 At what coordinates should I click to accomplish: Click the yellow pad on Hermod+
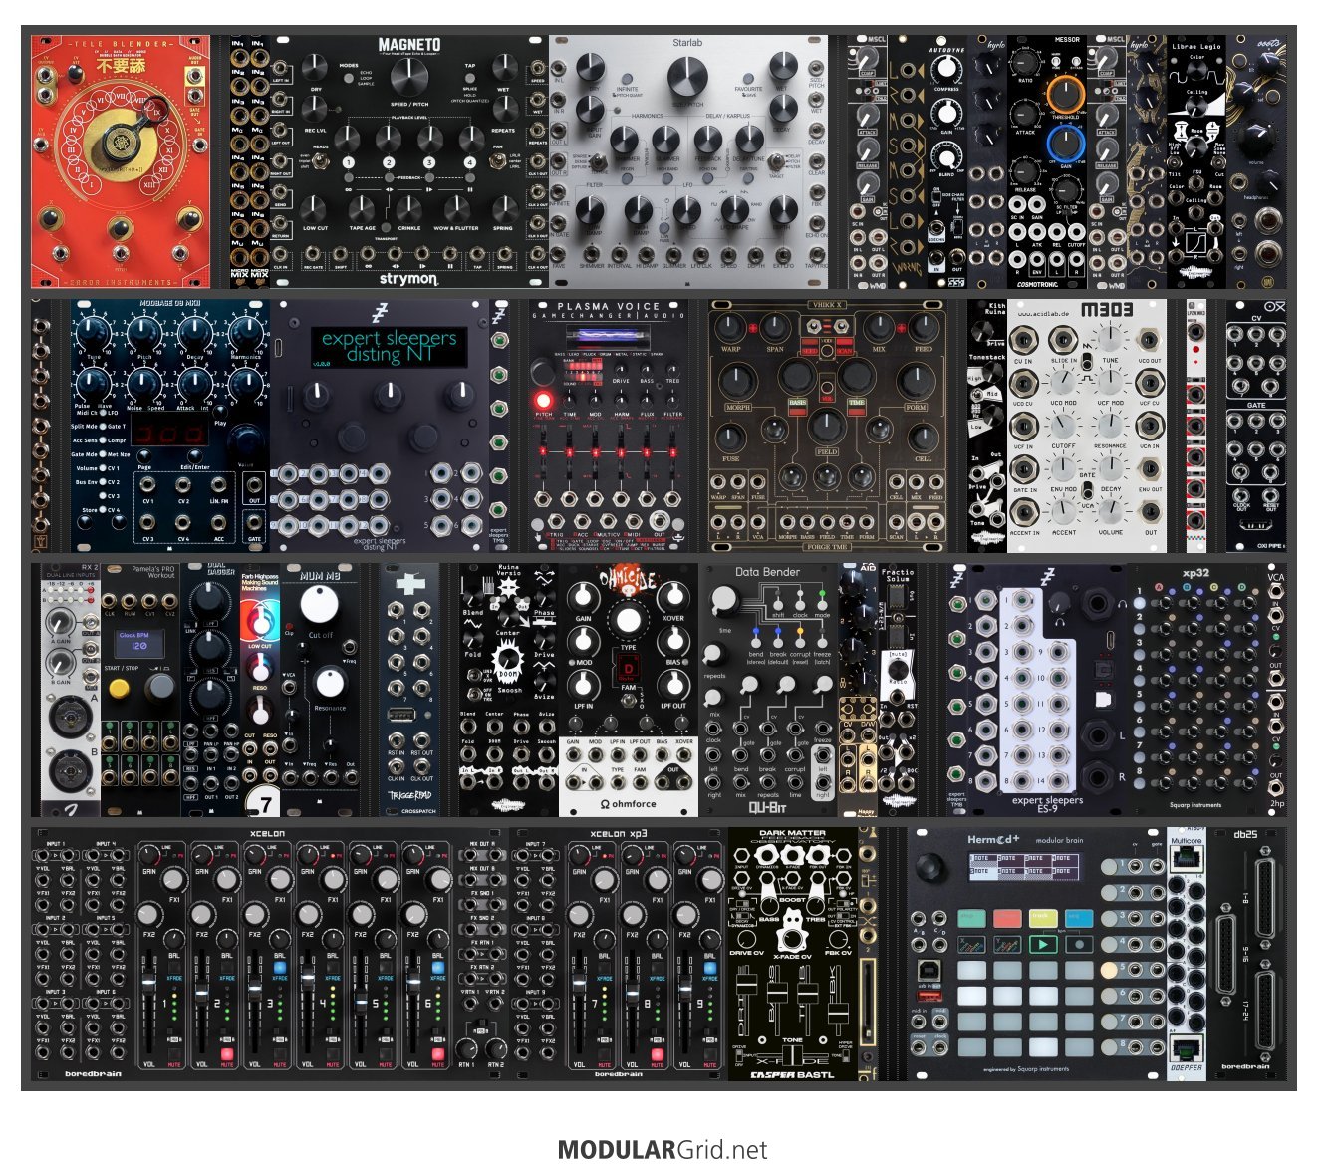[x=1043, y=917]
